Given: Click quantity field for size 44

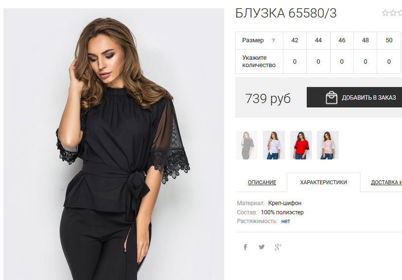Looking at the screenshot, I should point(318,62).
